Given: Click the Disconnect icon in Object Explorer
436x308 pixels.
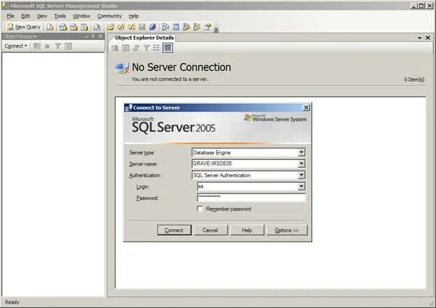Looking at the screenshot, I should pos(37,46).
